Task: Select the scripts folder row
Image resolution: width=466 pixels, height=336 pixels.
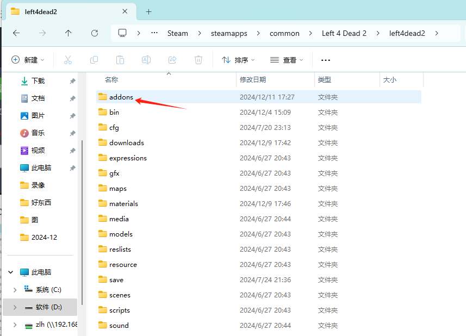Action: [x=259, y=310]
